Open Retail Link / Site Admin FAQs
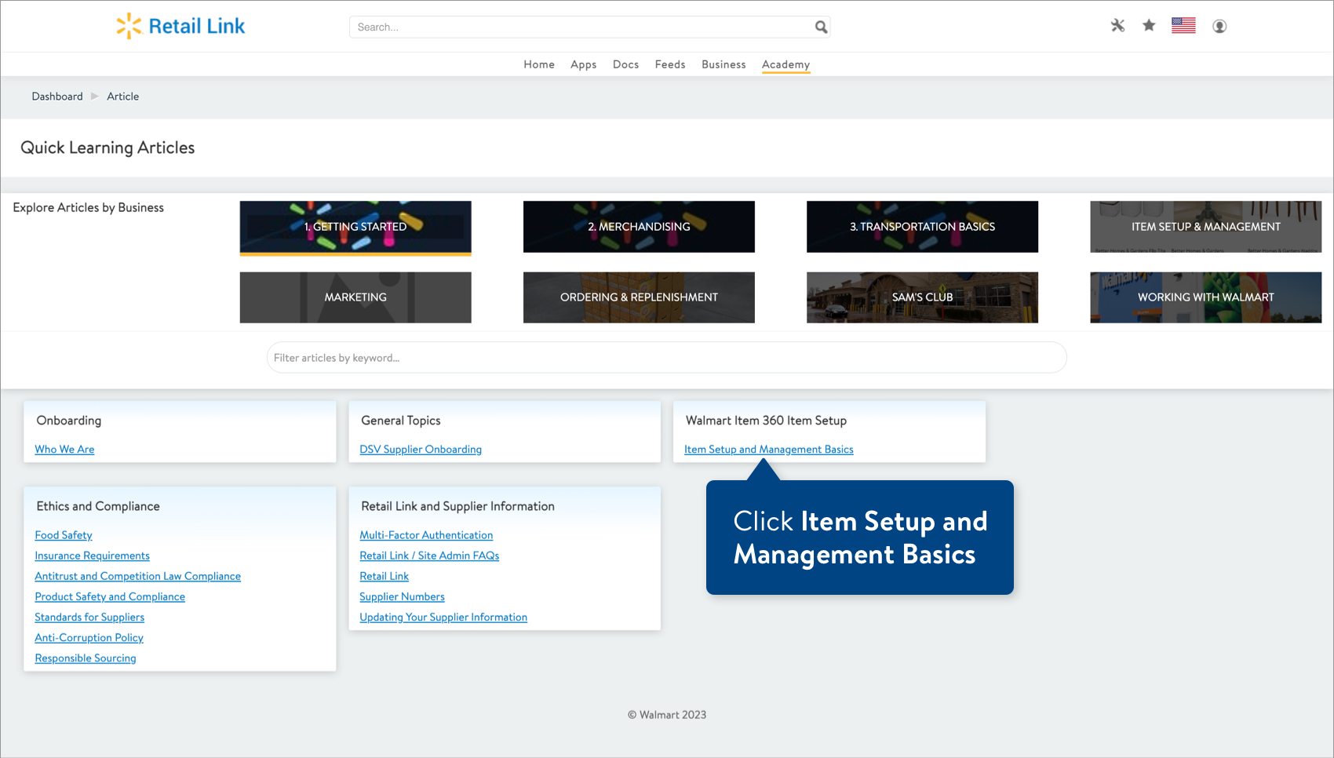 (429, 556)
